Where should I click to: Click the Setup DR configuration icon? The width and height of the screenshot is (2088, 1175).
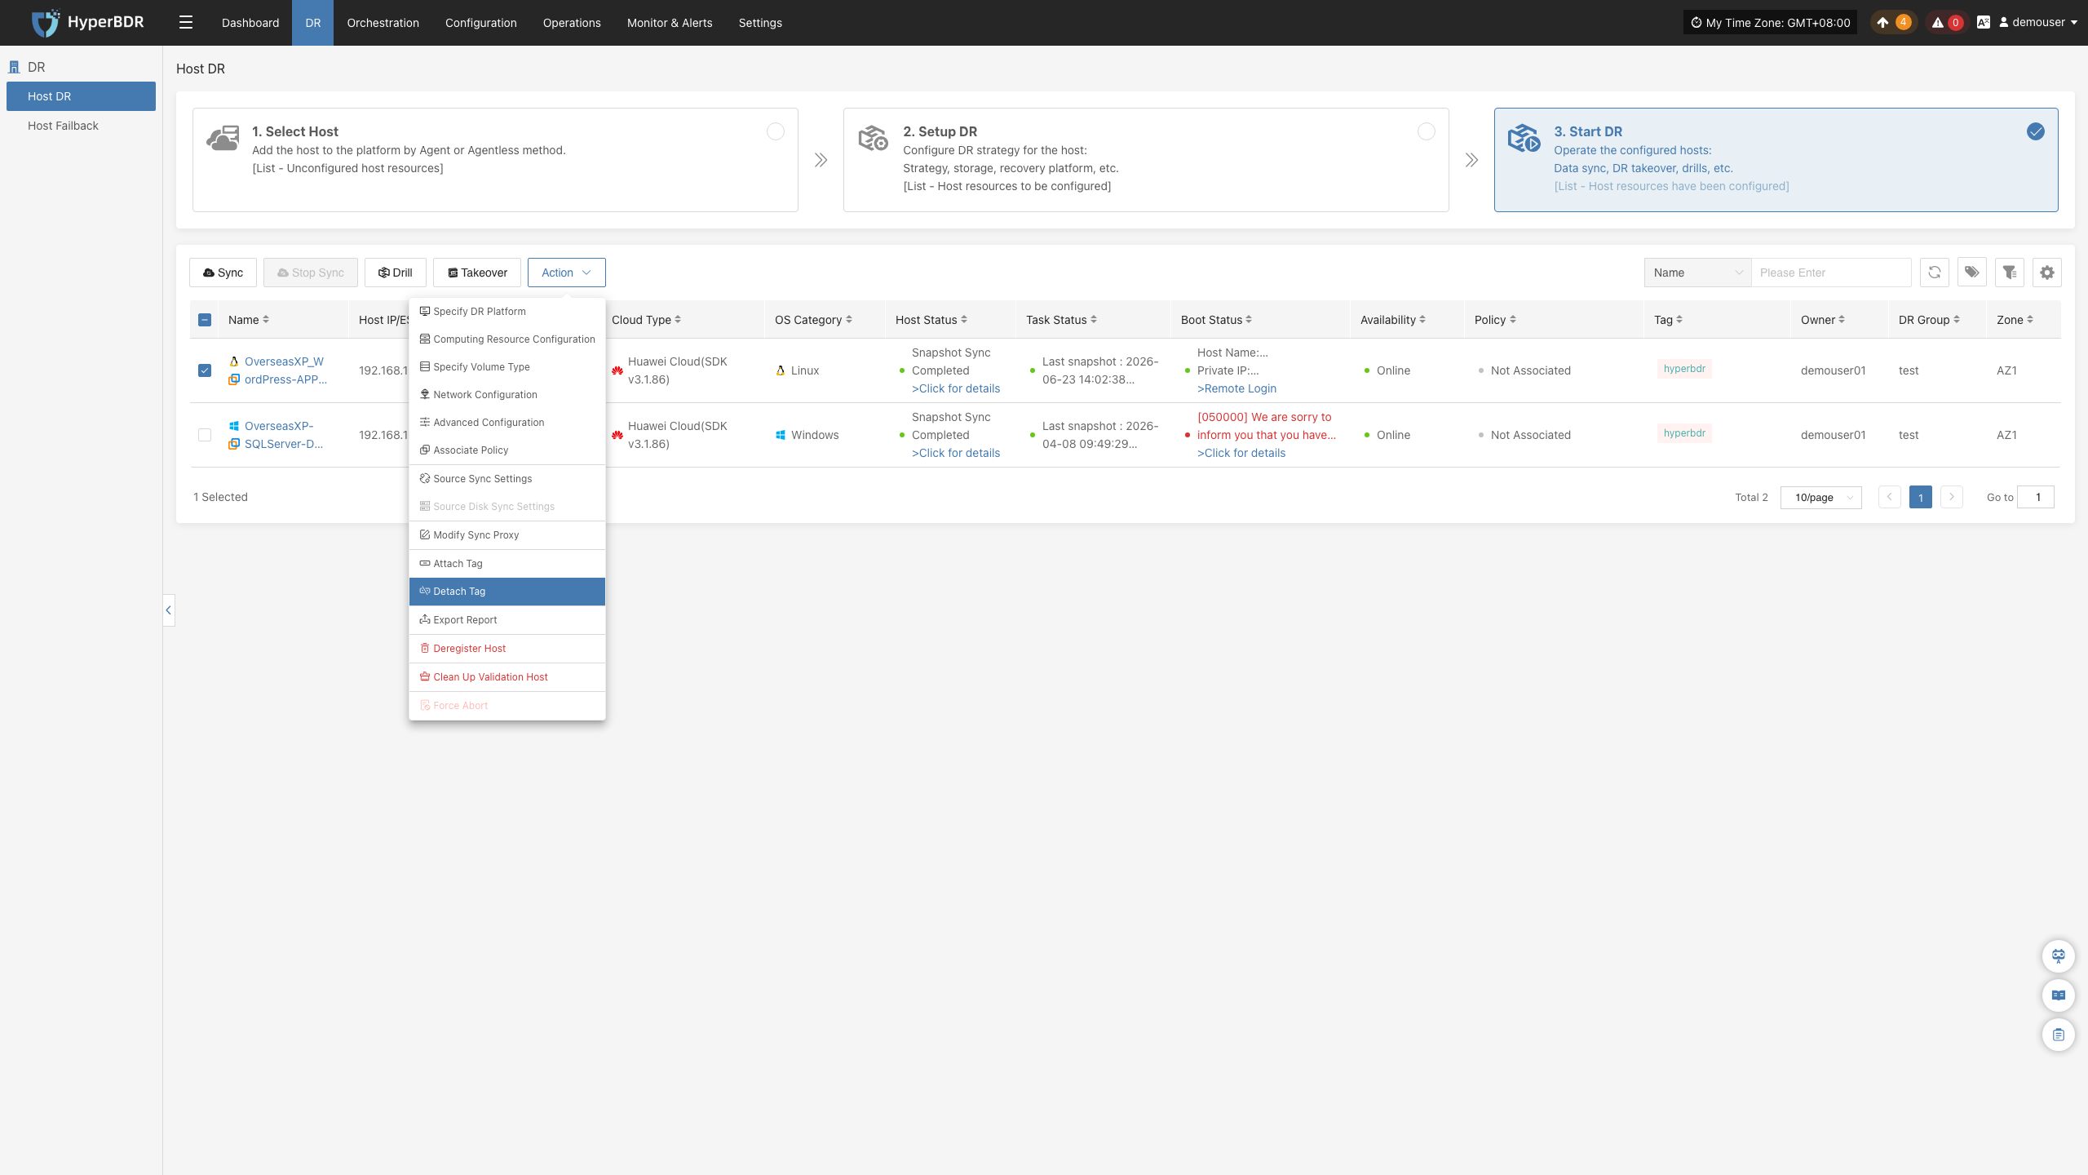point(873,138)
